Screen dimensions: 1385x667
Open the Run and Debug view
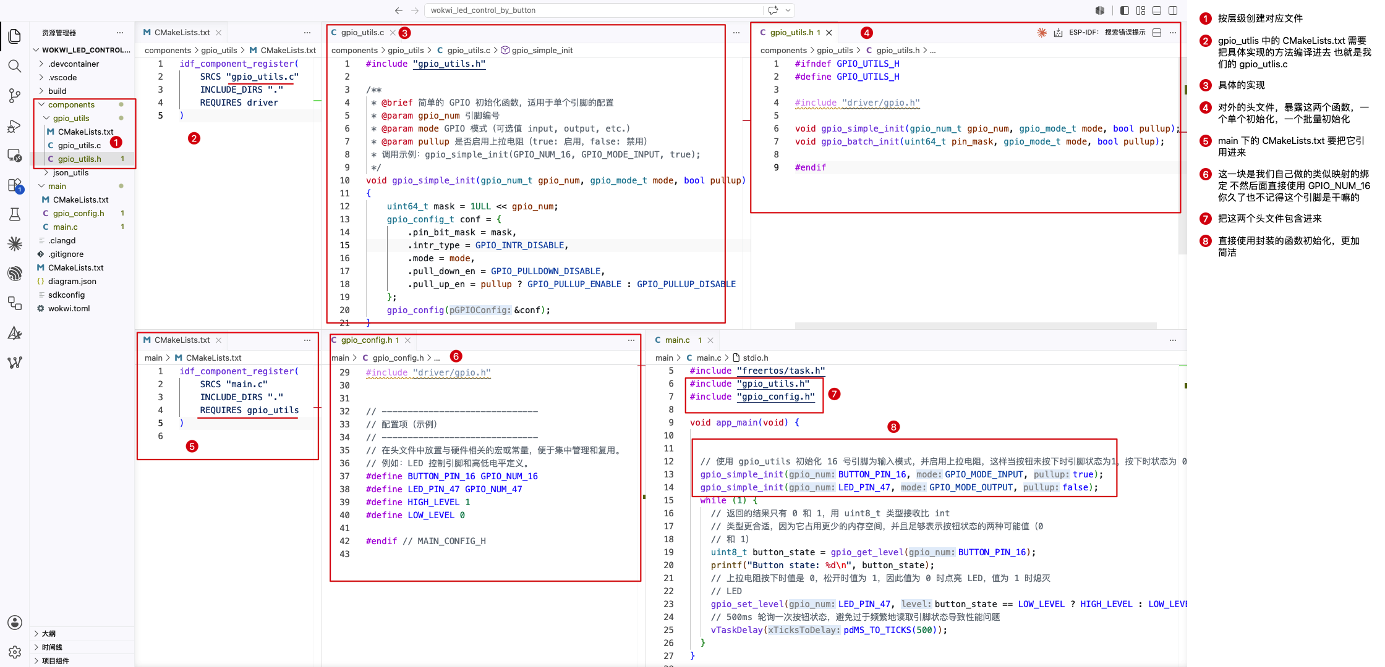[x=15, y=126]
